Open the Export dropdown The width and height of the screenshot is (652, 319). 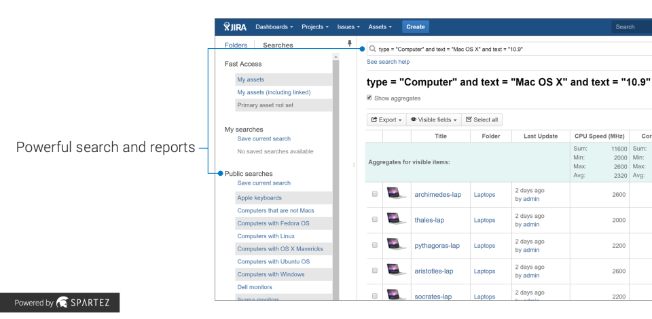tap(385, 120)
